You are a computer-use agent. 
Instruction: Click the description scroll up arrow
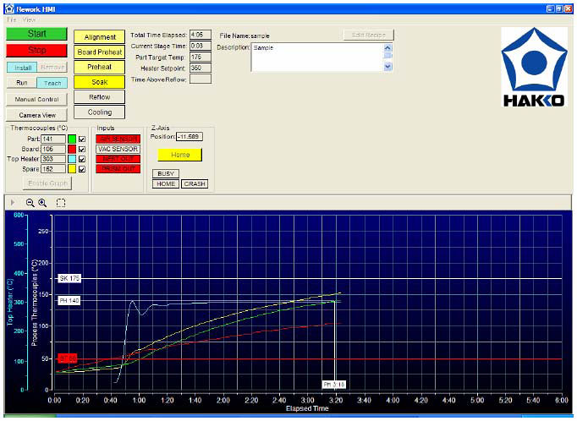(387, 47)
